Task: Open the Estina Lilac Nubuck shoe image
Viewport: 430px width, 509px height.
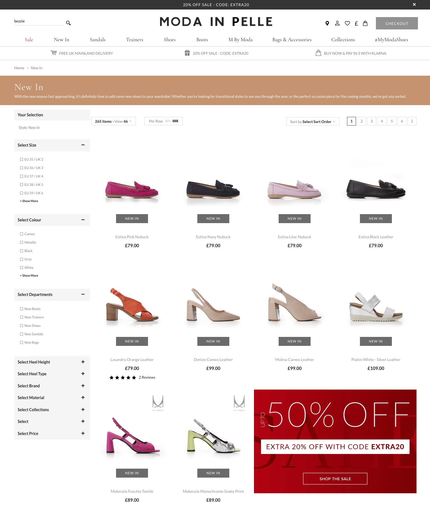Action: [295, 189]
